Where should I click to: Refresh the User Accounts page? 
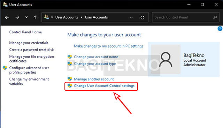coord(143,17)
